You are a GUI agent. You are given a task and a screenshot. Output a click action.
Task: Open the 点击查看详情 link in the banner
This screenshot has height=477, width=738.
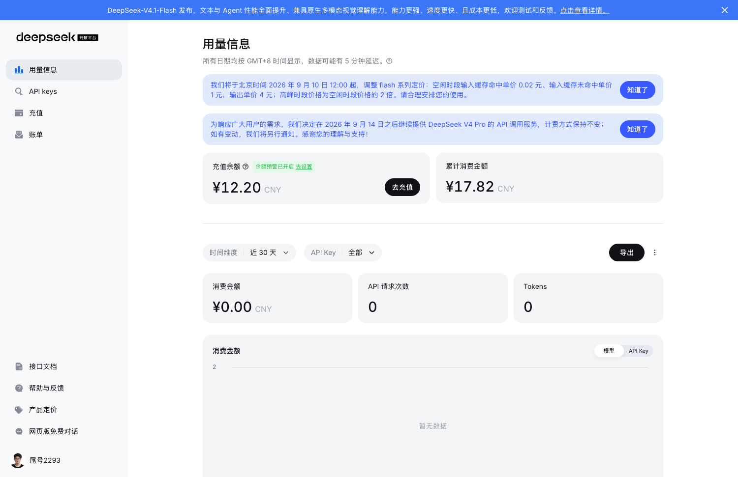[585, 10]
